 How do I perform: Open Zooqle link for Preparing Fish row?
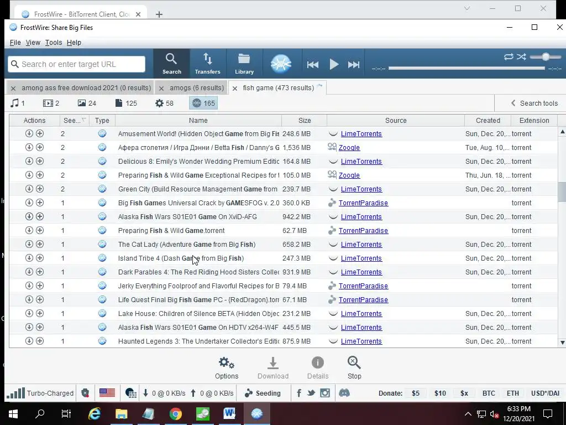click(x=349, y=175)
